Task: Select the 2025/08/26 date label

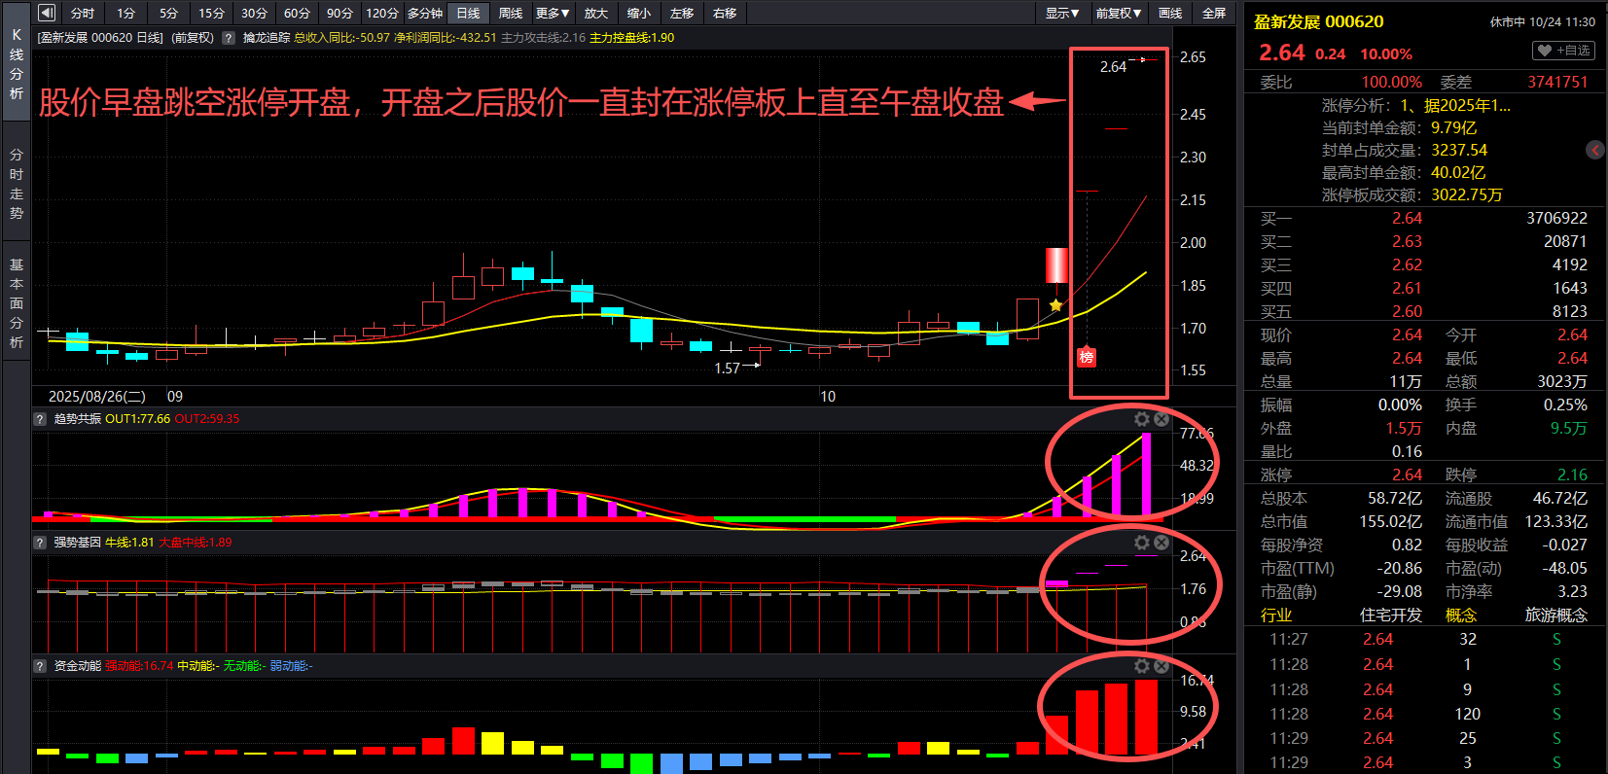Action: pos(96,396)
